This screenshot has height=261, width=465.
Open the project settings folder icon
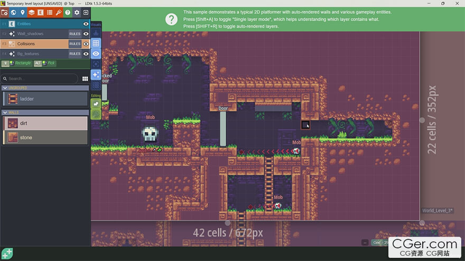coord(5,12)
